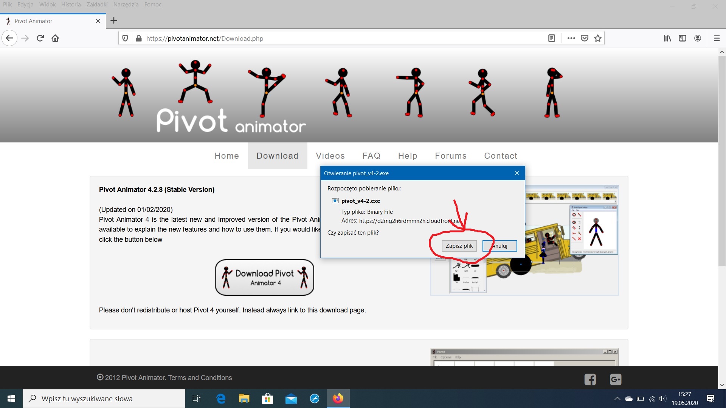Image resolution: width=726 pixels, height=408 pixels.
Task: Open Firefox hamburger menu
Action: coord(717,38)
